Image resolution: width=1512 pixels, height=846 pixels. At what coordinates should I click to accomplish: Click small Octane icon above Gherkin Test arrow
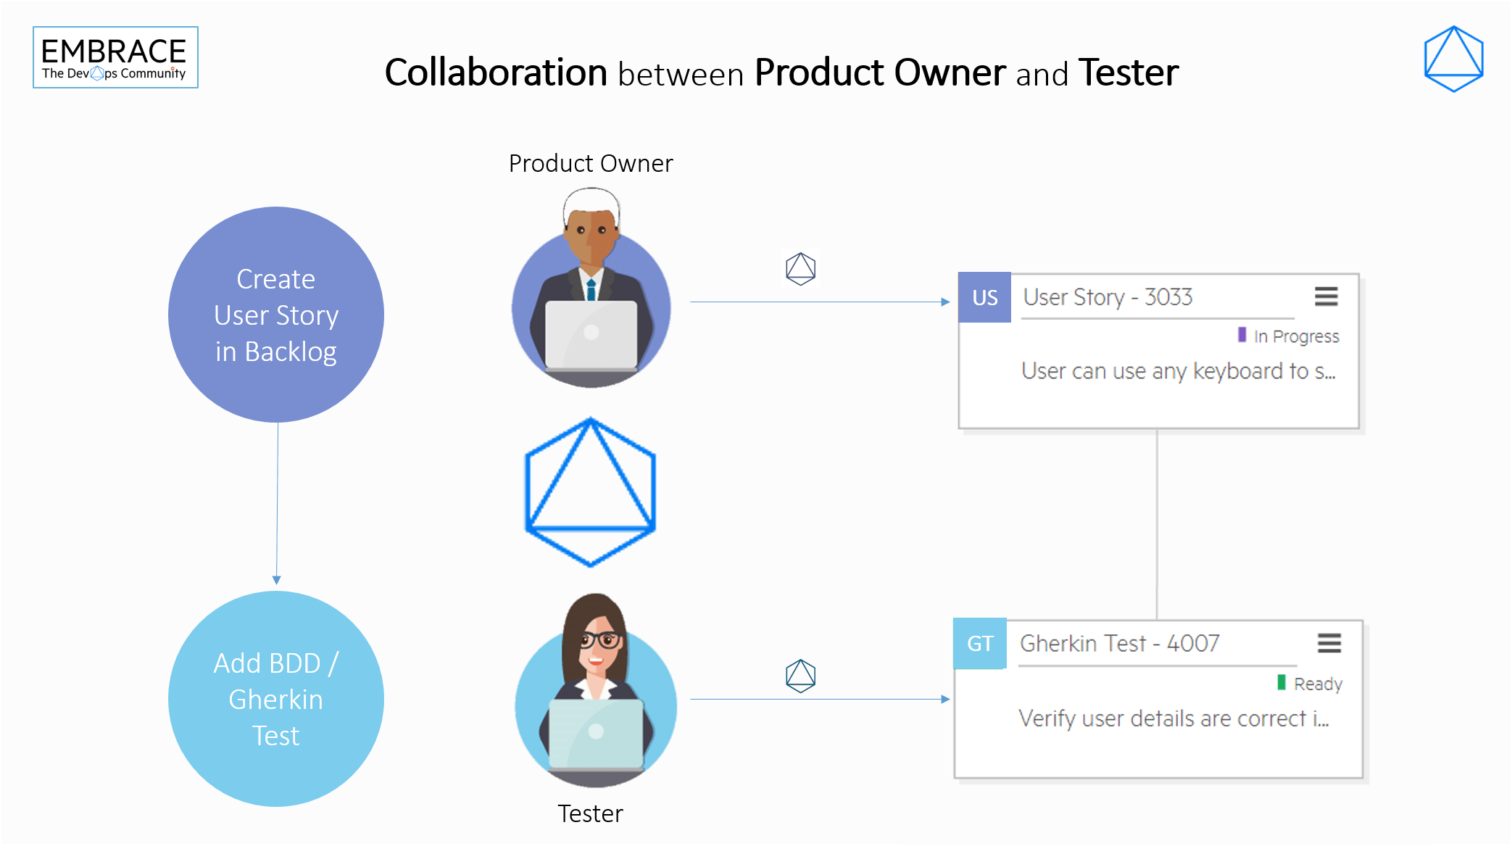coord(800,676)
